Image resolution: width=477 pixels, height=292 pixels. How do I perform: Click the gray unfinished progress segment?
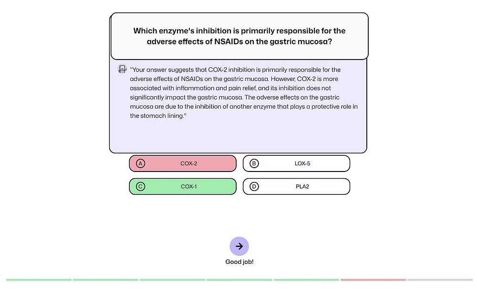point(440,280)
